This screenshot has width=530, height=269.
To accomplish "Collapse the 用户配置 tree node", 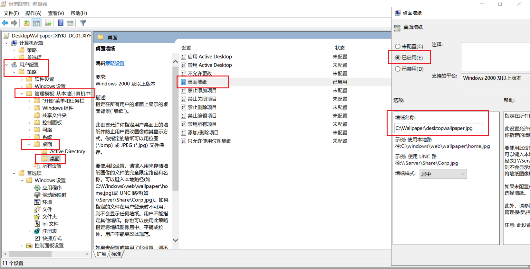I will tap(6, 65).
